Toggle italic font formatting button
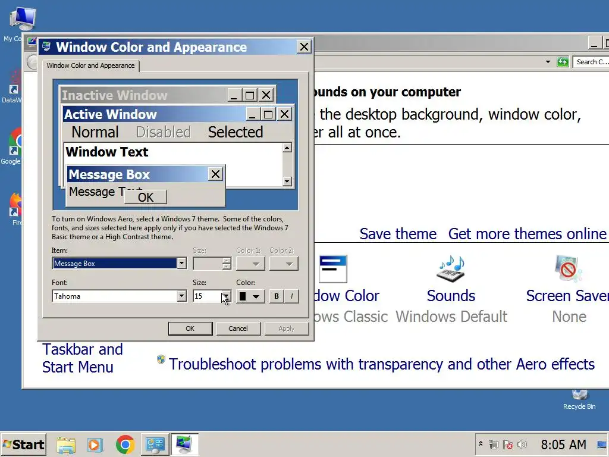609x457 pixels. pyautogui.click(x=291, y=296)
